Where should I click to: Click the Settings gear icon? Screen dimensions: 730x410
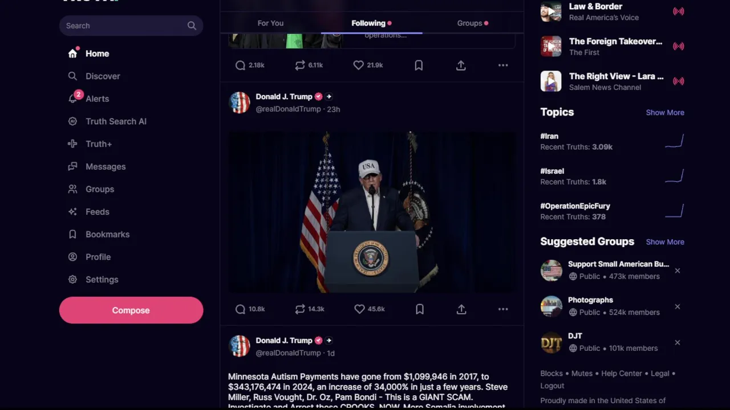(72, 280)
